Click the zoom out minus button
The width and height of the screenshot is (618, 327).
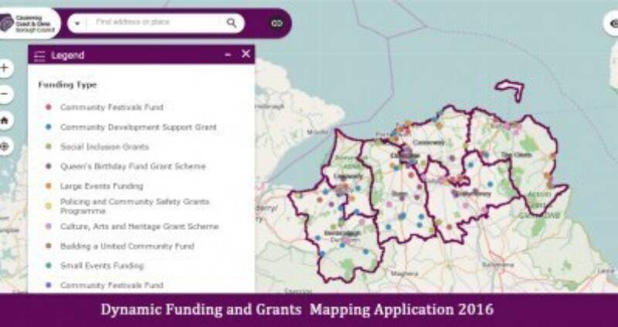coord(5,94)
